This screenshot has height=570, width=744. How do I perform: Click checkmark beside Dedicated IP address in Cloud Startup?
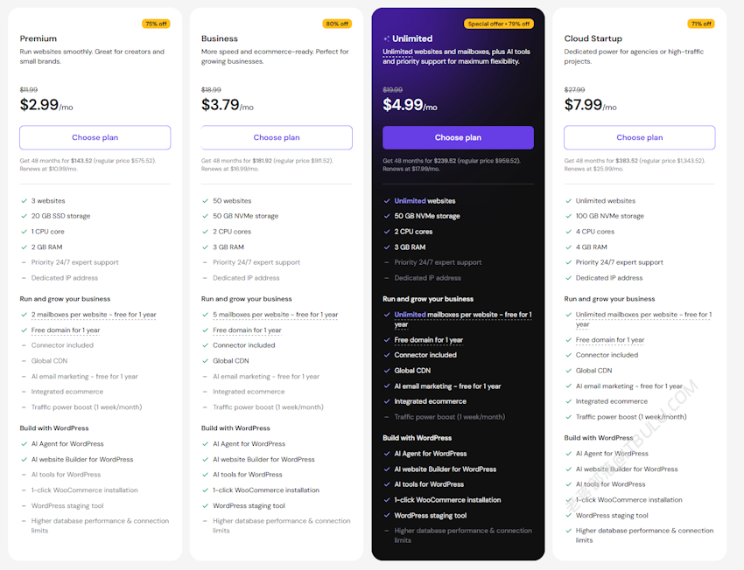pyautogui.click(x=568, y=278)
